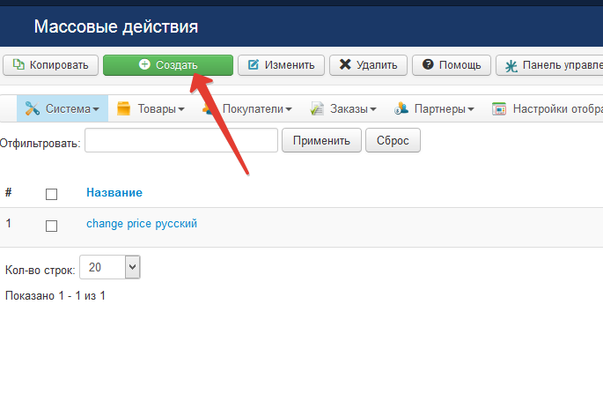Check the box for change price русский
This screenshot has height=401, width=603.
tap(52, 226)
